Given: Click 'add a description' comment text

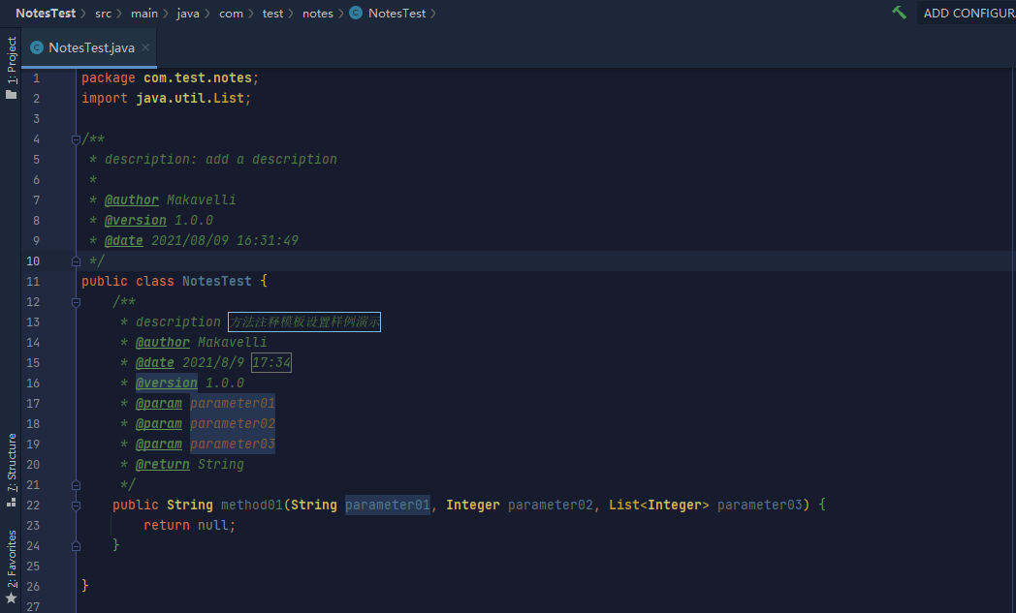Looking at the screenshot, I should 270,159.
